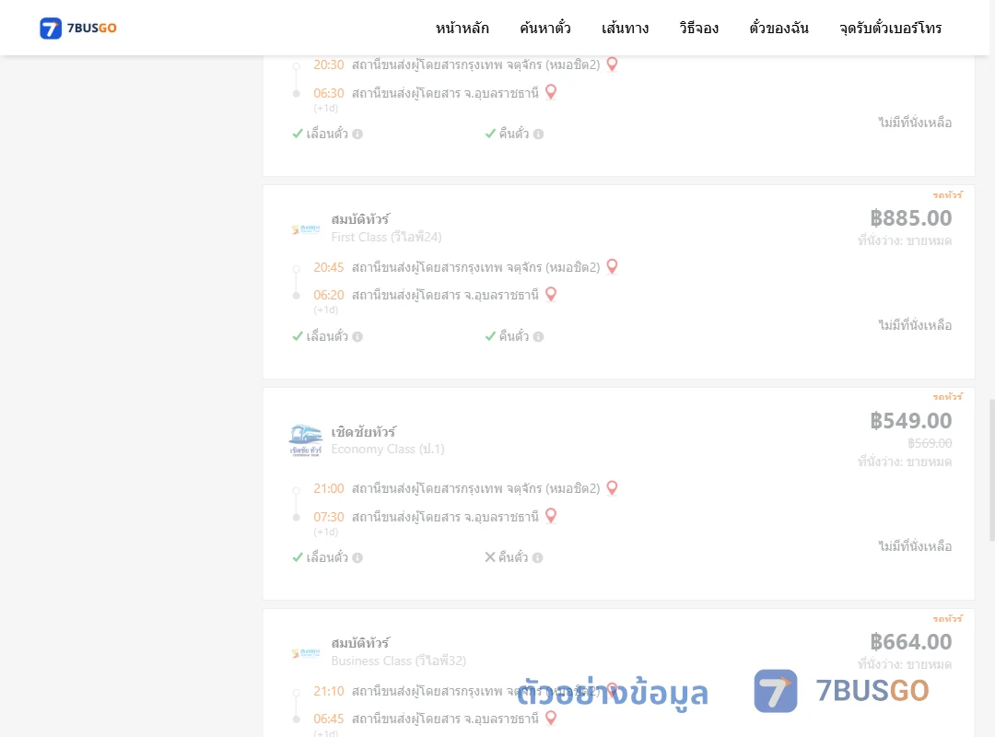Open map pin for 06:20 Ubon Ratchathani arrival

tap(551, 295)
